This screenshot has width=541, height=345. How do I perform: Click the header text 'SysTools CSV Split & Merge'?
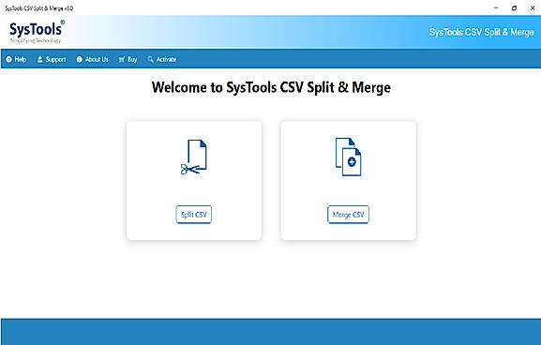tap(481, 32)
